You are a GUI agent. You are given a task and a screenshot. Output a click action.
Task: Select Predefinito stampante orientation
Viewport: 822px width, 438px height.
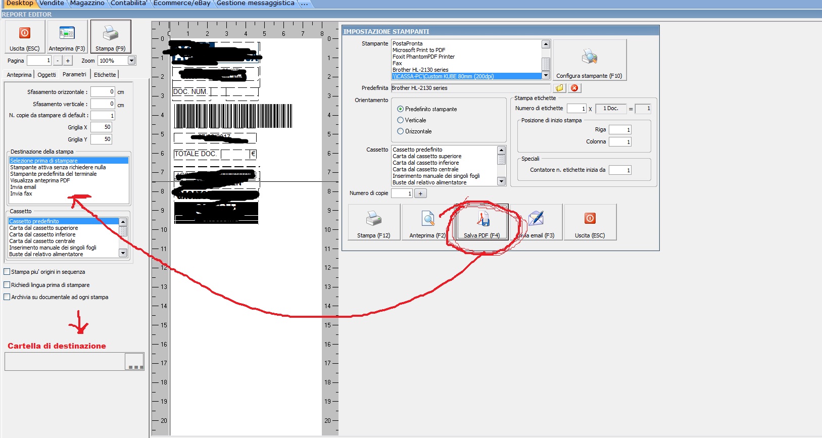[427, 109]
